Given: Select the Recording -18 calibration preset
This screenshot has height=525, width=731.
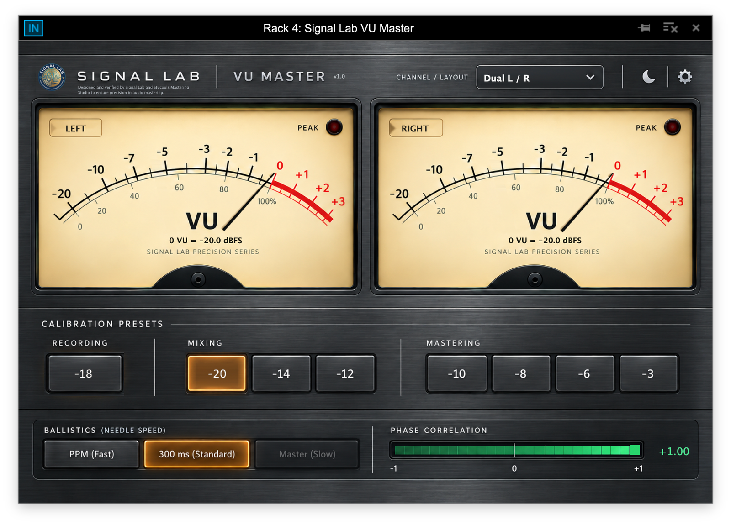Looking at the screenshot, I should [85, 373].
